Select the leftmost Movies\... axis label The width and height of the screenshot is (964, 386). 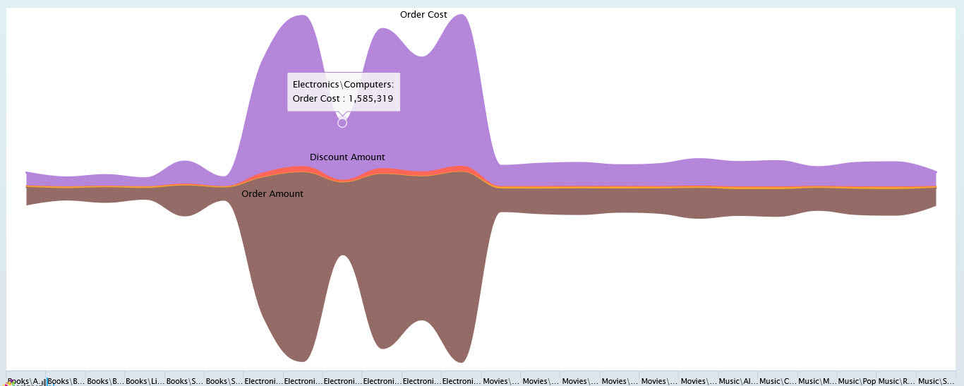pyautogui.click(x=501, y=381)
